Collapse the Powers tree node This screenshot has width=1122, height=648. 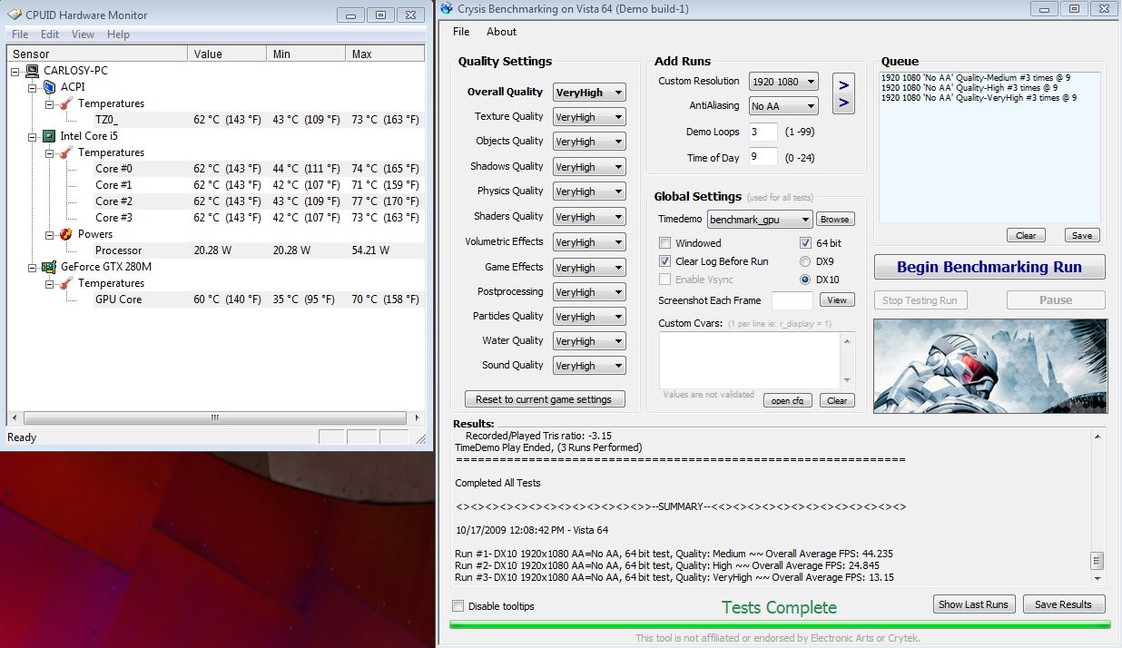click(x=48, y=234)
